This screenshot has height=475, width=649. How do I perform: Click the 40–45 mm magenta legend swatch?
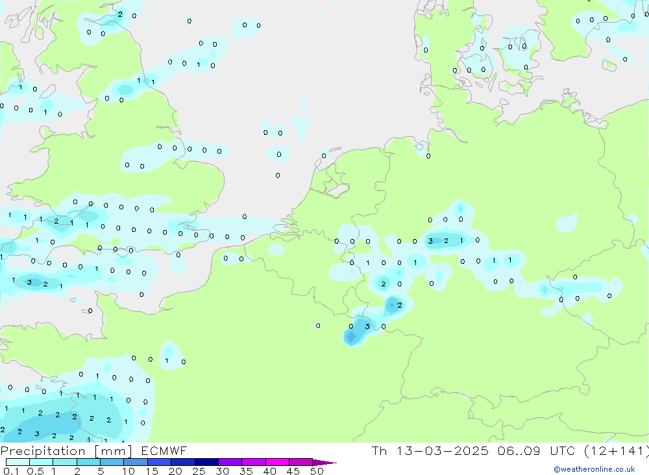click(x=277, y=462)
